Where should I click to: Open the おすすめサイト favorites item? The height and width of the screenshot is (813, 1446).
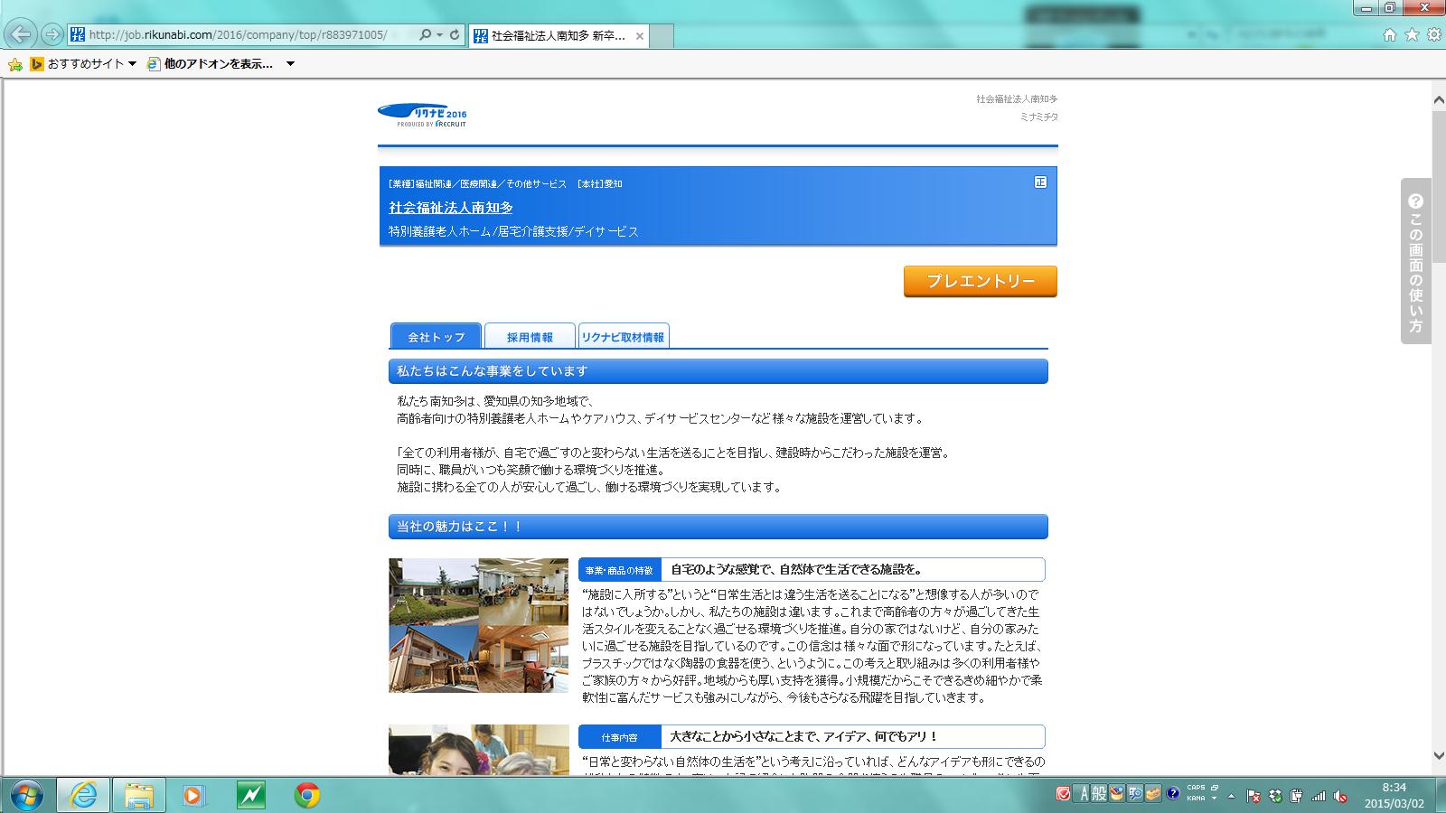point(77,64)
